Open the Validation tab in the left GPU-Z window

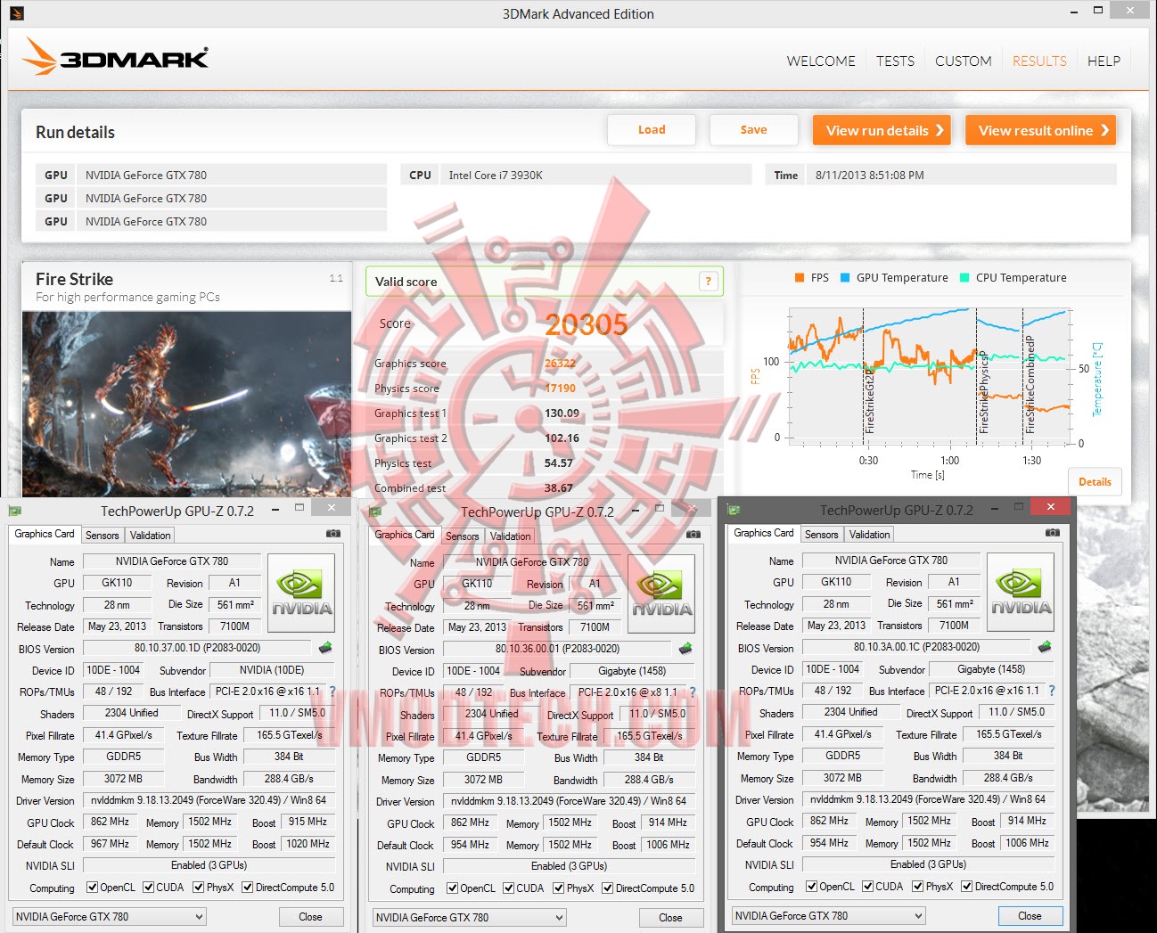(150, 536)
